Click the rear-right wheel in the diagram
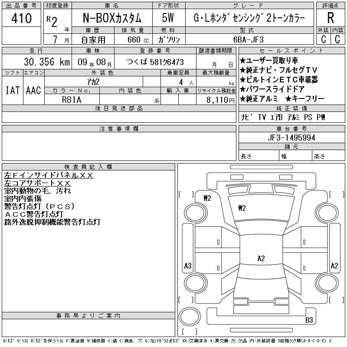 (327, 283)
